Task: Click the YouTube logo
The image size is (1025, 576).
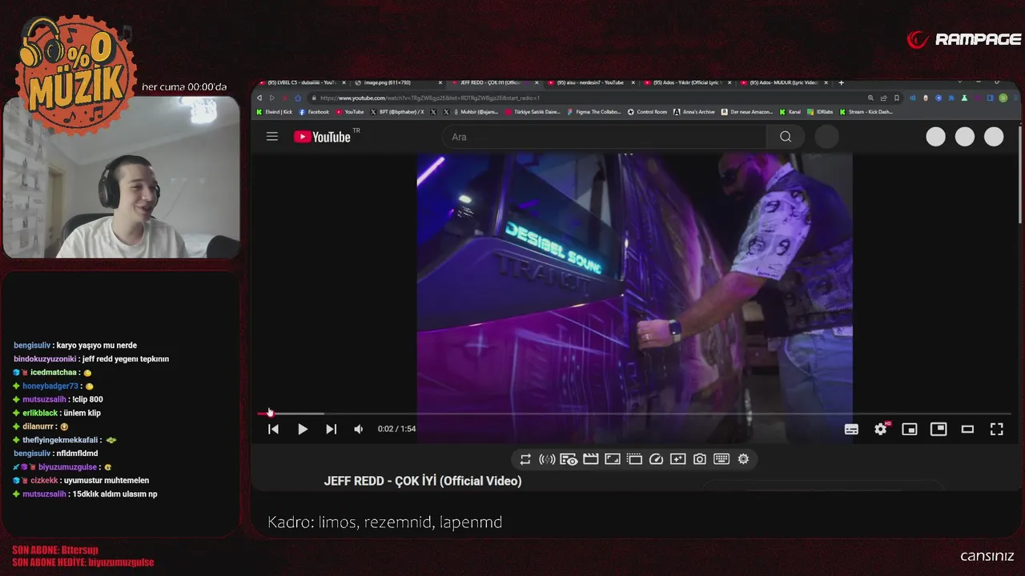Action: [x=323, y=137]
